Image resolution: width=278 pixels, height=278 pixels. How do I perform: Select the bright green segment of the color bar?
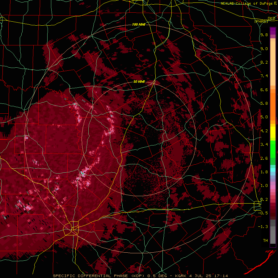tap(273, 149)
